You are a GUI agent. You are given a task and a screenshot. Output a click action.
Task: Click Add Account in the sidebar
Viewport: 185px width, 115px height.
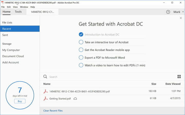pyautogui.click(x=11, y=62)
